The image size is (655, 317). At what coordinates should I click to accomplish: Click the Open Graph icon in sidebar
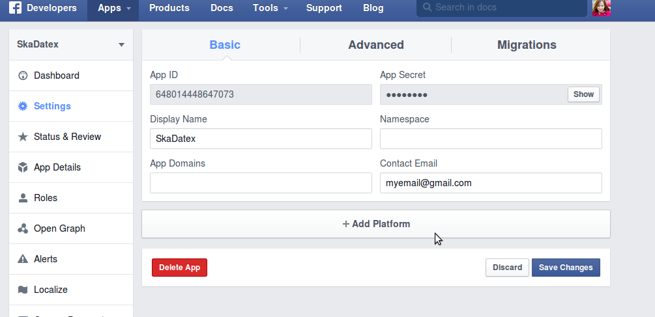click(23, 228)
